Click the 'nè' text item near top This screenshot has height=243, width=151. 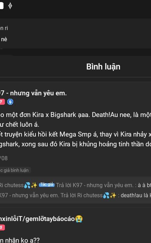coord(4,39)
